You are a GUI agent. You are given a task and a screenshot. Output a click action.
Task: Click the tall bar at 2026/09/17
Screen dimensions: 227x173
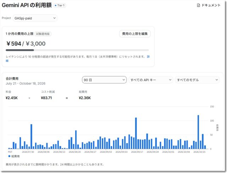point(136,133)
